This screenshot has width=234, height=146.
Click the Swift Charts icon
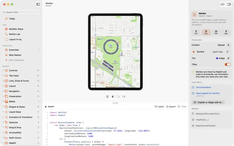pyautogui.click(x=6, y=138)
